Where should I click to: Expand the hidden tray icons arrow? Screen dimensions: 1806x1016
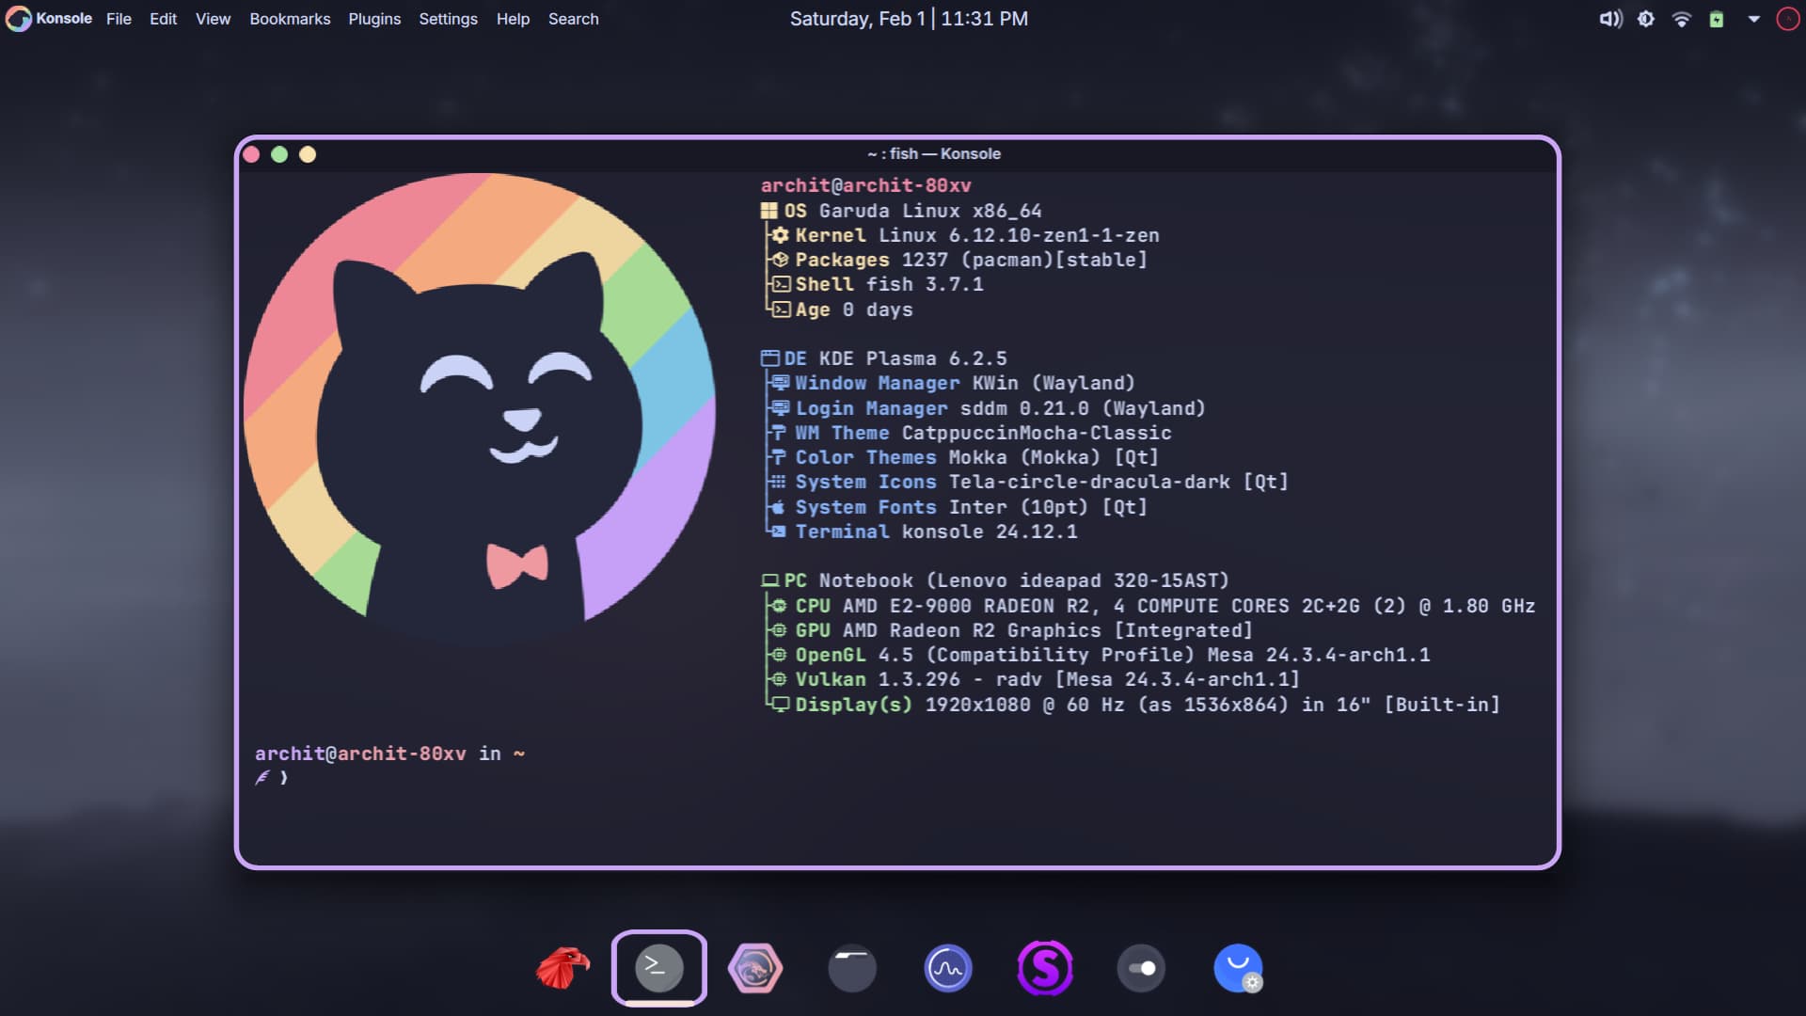tap(1753, 19)
